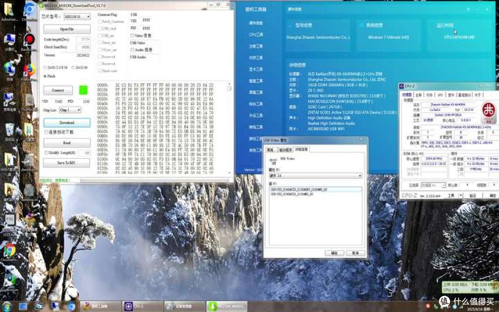
Task: Click the DownloadTool title bar app icon
Action: pyautogui.click(x=42, y=6)
